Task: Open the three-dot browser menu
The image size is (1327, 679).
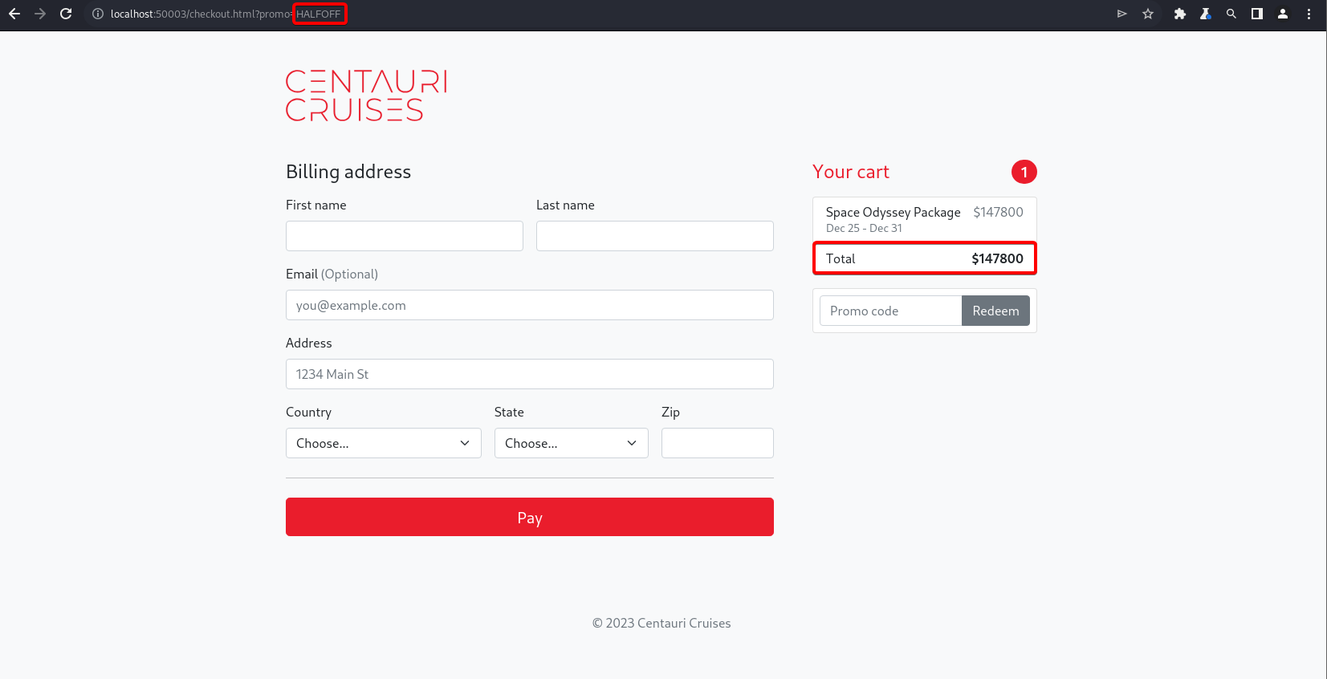Action: pos(1309,14)
